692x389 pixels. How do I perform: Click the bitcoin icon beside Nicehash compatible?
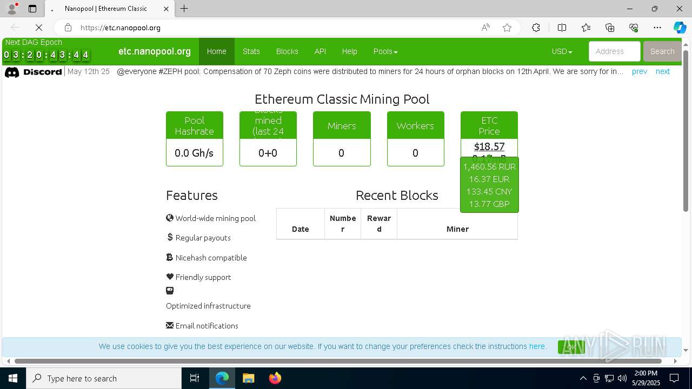click(x=170, y=257)
